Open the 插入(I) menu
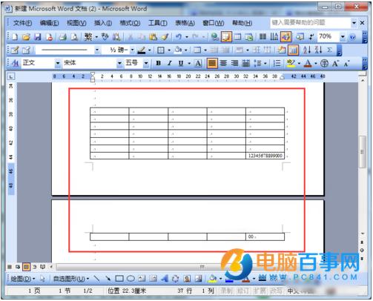Screen dimensions: 373x301 pyautogui.click(x=103, y=23)
